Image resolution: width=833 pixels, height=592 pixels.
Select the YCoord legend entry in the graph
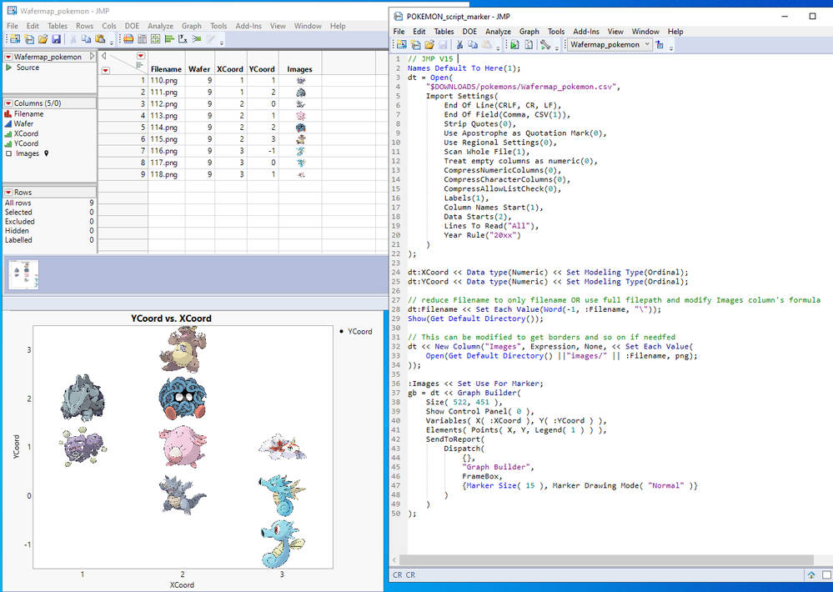pyautogui.click(x=359, y=331)
